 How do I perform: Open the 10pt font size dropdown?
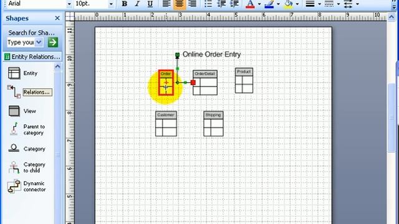click(111, 4)
